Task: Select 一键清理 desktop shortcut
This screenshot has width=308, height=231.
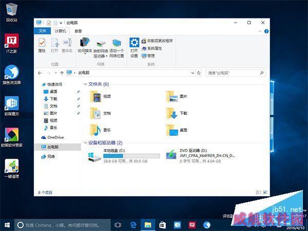Action: tap(12, 168)
